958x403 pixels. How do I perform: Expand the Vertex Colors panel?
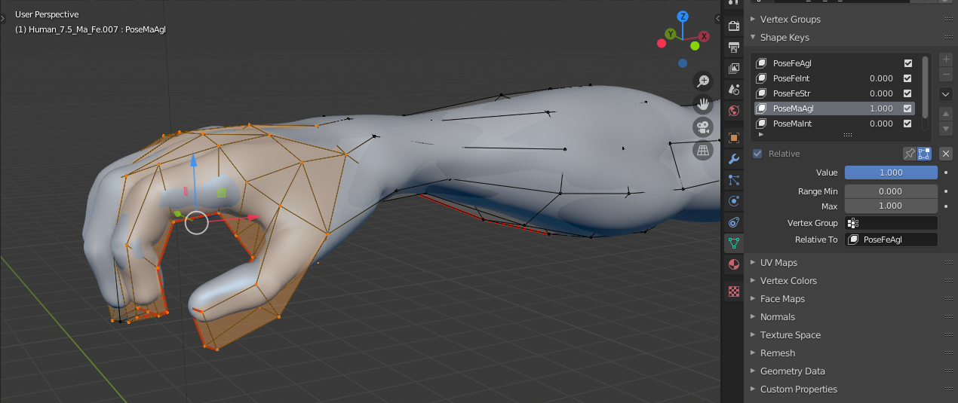788,280
